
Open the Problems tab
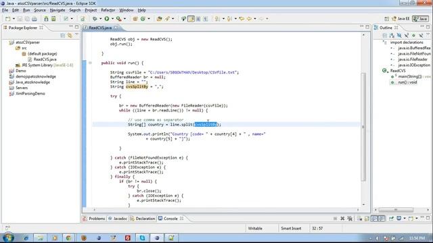pyautogui.click(x=94, y=219)
